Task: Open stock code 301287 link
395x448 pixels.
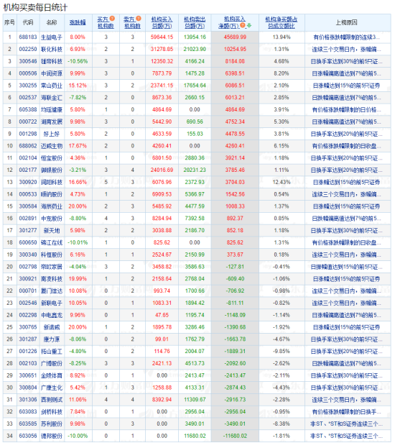Action: pyautogui.click(x=28, y=339)
